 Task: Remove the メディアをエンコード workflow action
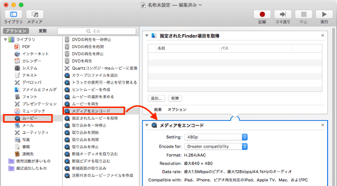pos(322,125)
